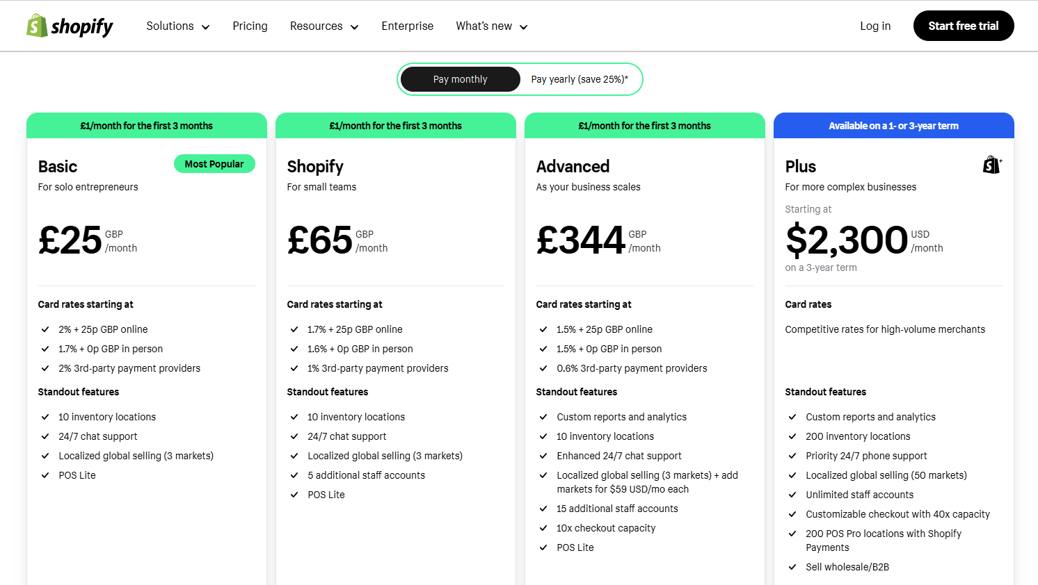Click Basic plan's £1/month promo banner
Viewport: 1038px width, 585px height.
147,126
